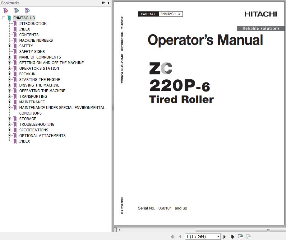This screenshot has width=286, height=240.
Task: Expand OPERATOR'S STATION bookmark
Action: (10, 68)
